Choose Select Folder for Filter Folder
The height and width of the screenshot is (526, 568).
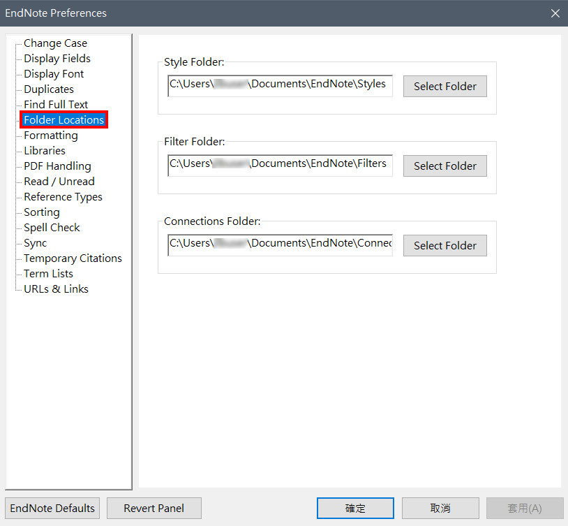click(x=444, y=166)
